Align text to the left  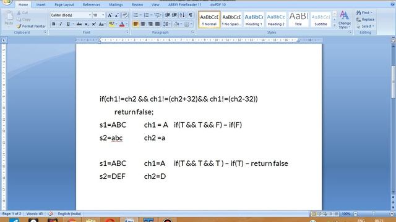136,24
